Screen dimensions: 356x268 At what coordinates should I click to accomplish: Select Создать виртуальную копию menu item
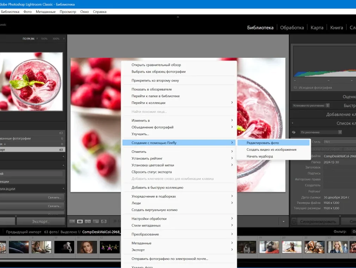[x=154, y=210]
